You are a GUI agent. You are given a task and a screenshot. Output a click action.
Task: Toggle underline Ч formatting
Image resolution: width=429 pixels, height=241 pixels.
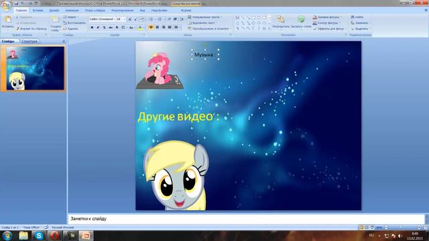coord(105,27)
